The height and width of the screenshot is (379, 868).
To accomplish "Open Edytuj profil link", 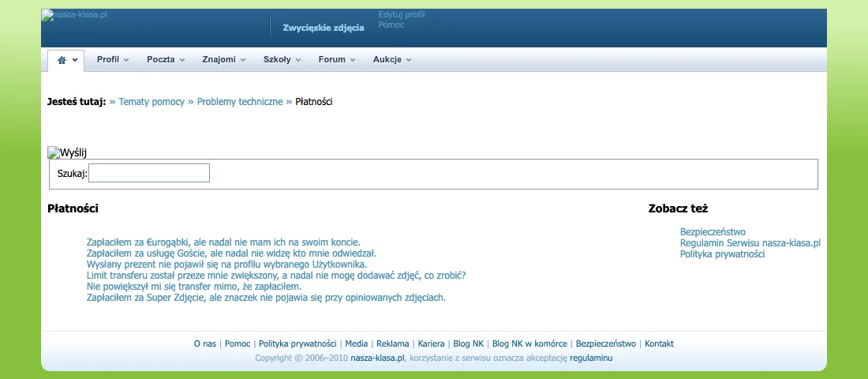I will click(402, 15).
